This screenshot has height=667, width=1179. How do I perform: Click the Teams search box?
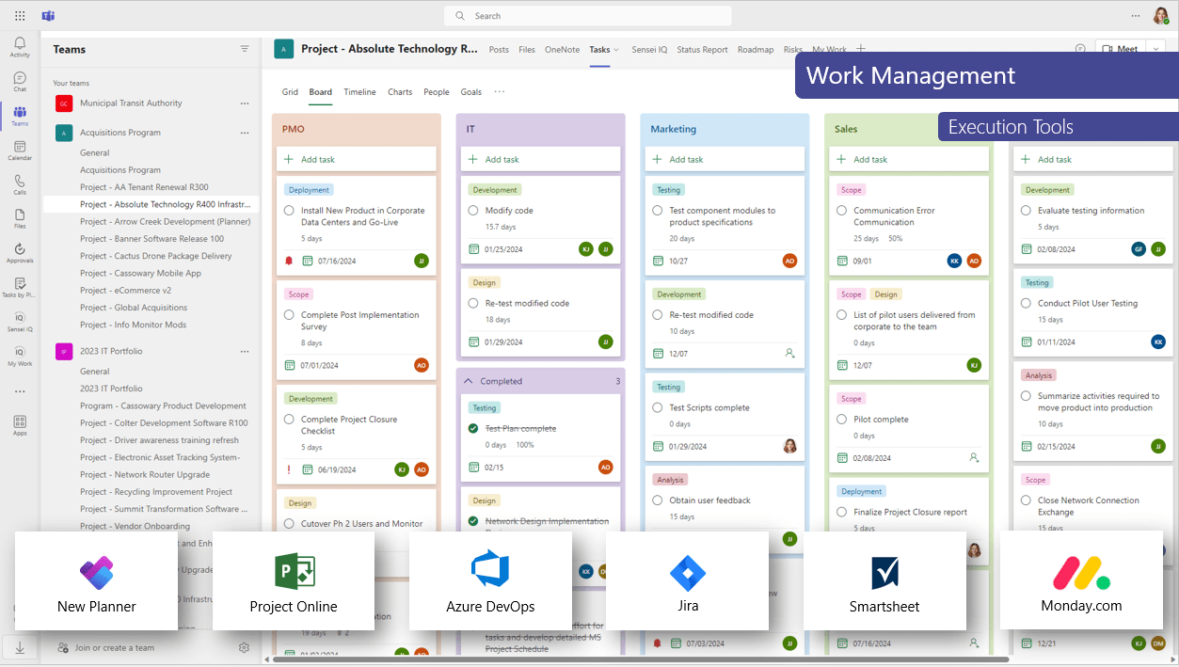588,16
